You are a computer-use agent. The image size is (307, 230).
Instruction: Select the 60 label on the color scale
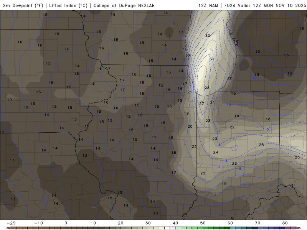[230, 223]
